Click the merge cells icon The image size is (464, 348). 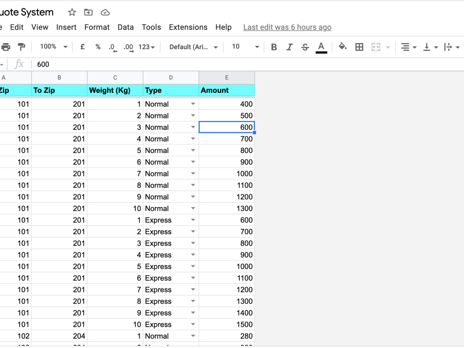(x=376, y=47)
